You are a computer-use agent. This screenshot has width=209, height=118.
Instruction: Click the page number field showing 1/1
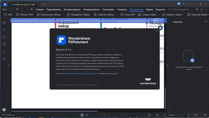coord(105,115)
